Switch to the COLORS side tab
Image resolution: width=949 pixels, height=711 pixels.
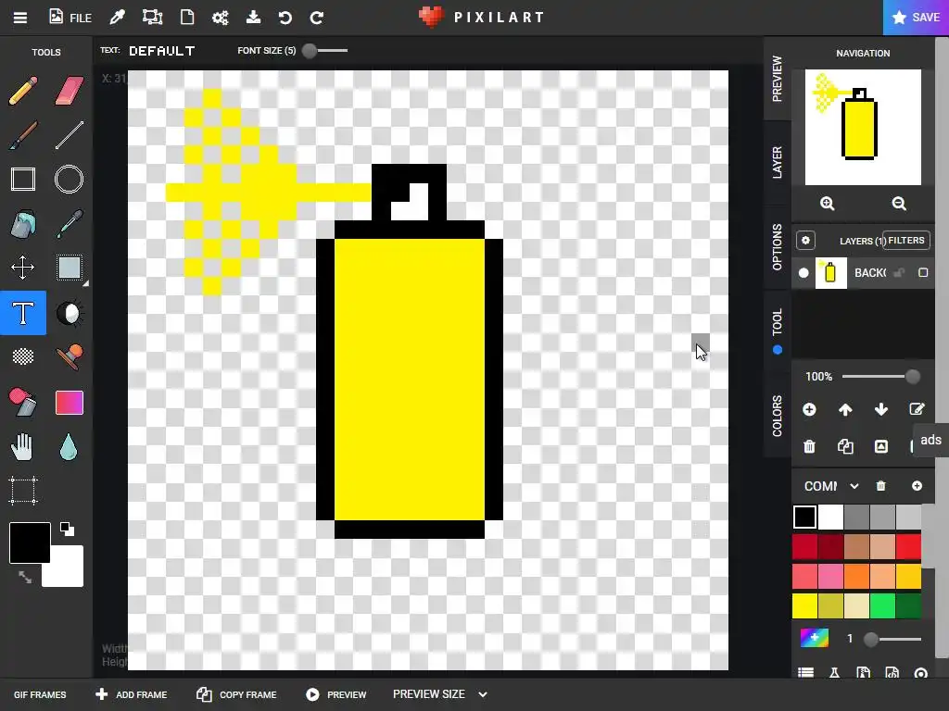tap(778, 416)
